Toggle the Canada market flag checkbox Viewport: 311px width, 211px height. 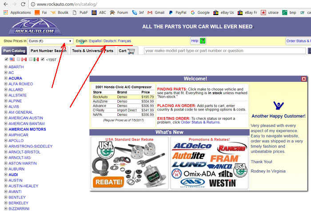pos(19,59)
